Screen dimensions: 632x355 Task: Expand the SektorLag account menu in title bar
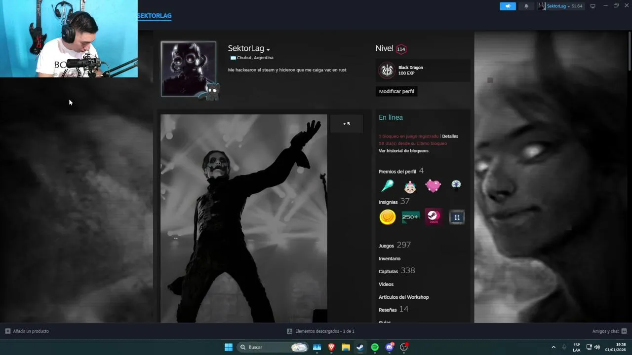coord(560,6)
